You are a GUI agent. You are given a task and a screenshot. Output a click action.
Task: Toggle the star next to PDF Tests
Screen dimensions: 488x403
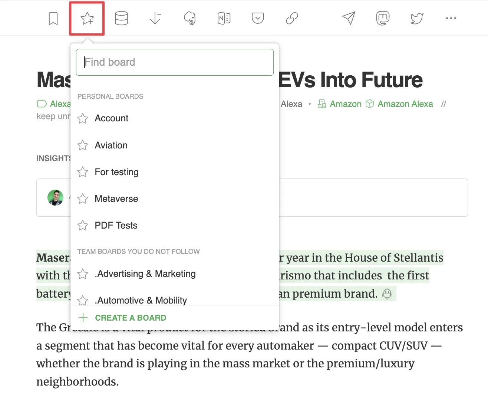(83, 226)
